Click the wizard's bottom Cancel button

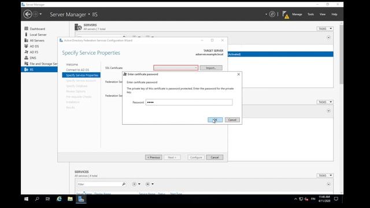[214, 157]
